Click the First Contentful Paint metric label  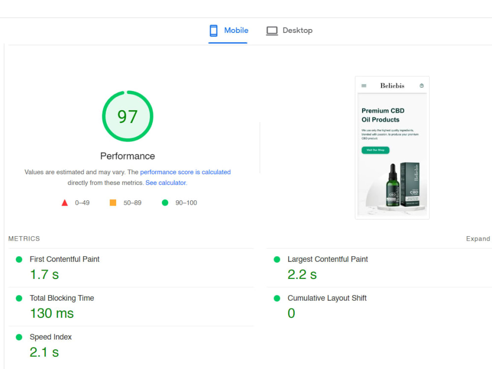tap(64, 259)
